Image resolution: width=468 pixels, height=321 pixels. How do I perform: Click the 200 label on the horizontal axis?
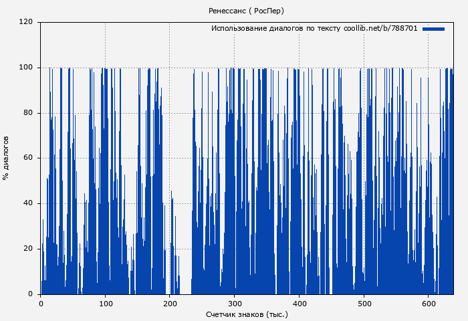(x=170, y=303)
